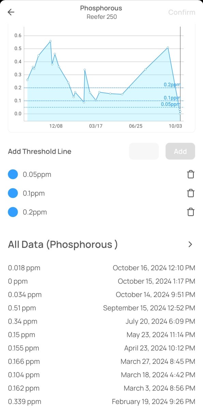The width and height of the screenshot is (203, 410).
Task: Open the All Data (Phosphorous) heading
Action: pyautogui.click(x=63, y=245)
